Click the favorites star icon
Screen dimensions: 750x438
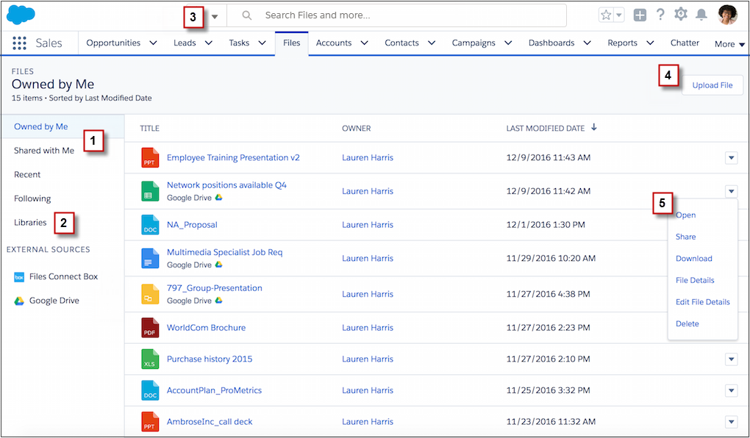[606, 15]
